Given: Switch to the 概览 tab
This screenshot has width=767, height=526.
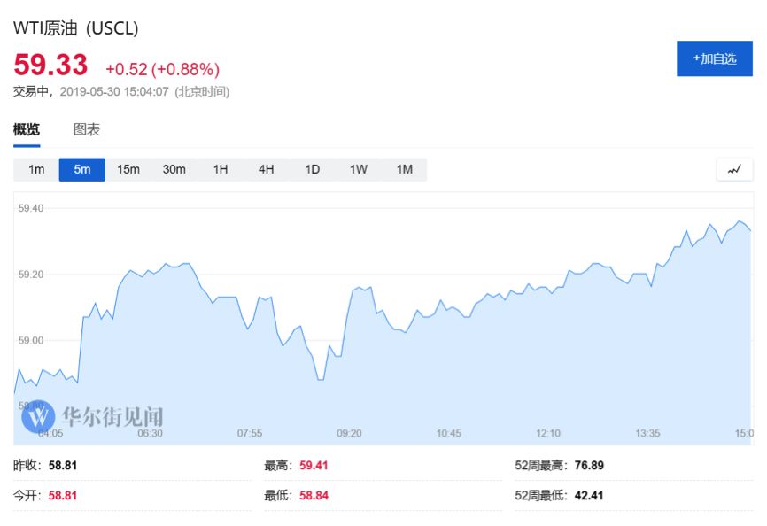Looking at the screenshot, I should pos(26,129).
